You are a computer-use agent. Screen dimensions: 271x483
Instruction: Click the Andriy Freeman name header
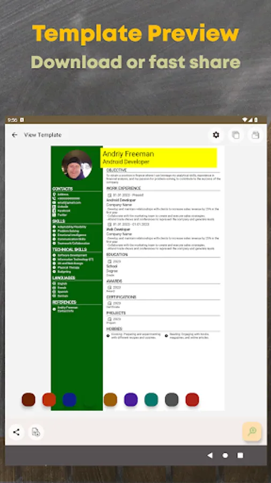128,153
